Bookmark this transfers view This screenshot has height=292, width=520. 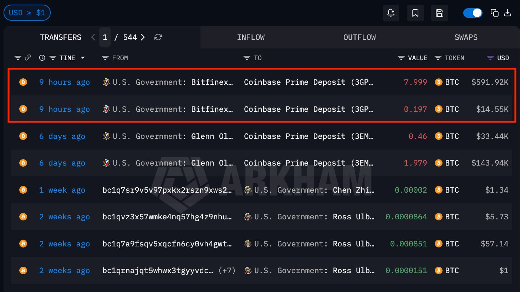click(x=415, y=13)
